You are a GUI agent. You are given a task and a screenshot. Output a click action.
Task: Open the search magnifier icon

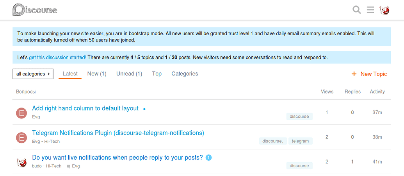[x=357, y=10]
